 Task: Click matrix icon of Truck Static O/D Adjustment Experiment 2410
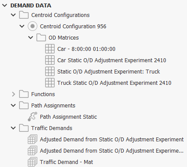[x=50, y=83]
